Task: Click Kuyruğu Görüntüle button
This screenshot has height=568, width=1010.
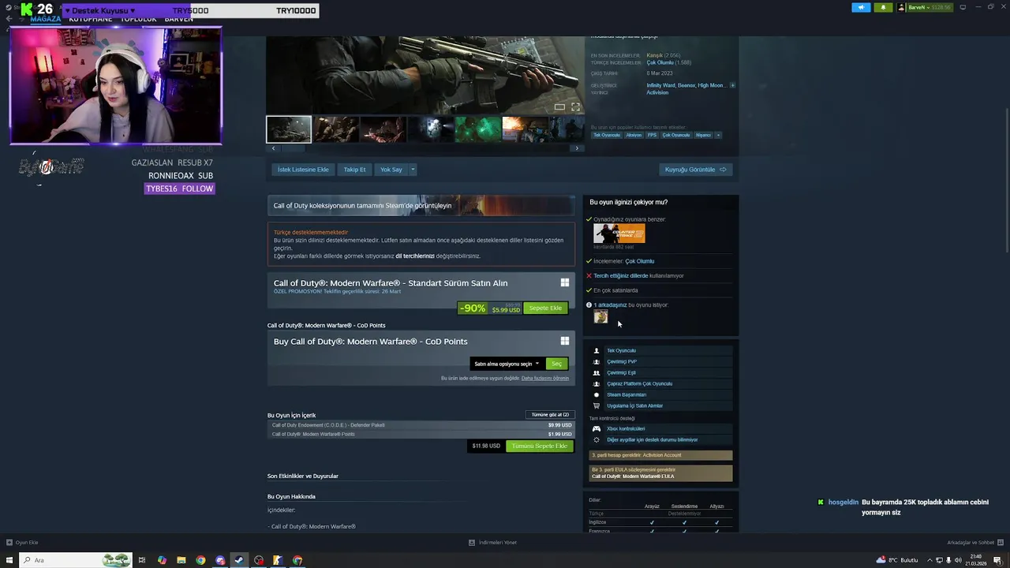Action: (x=695, y=170)
